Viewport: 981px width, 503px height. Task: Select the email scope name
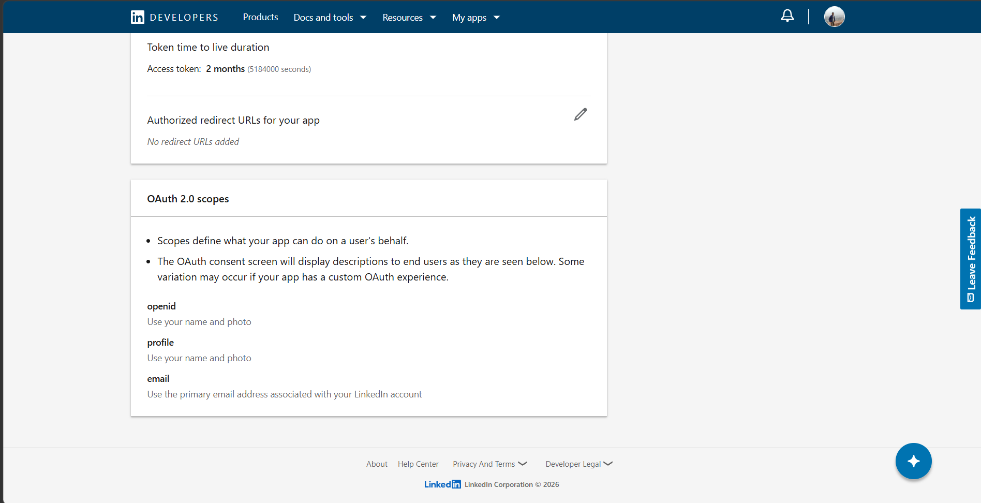(x=158, y=379)
